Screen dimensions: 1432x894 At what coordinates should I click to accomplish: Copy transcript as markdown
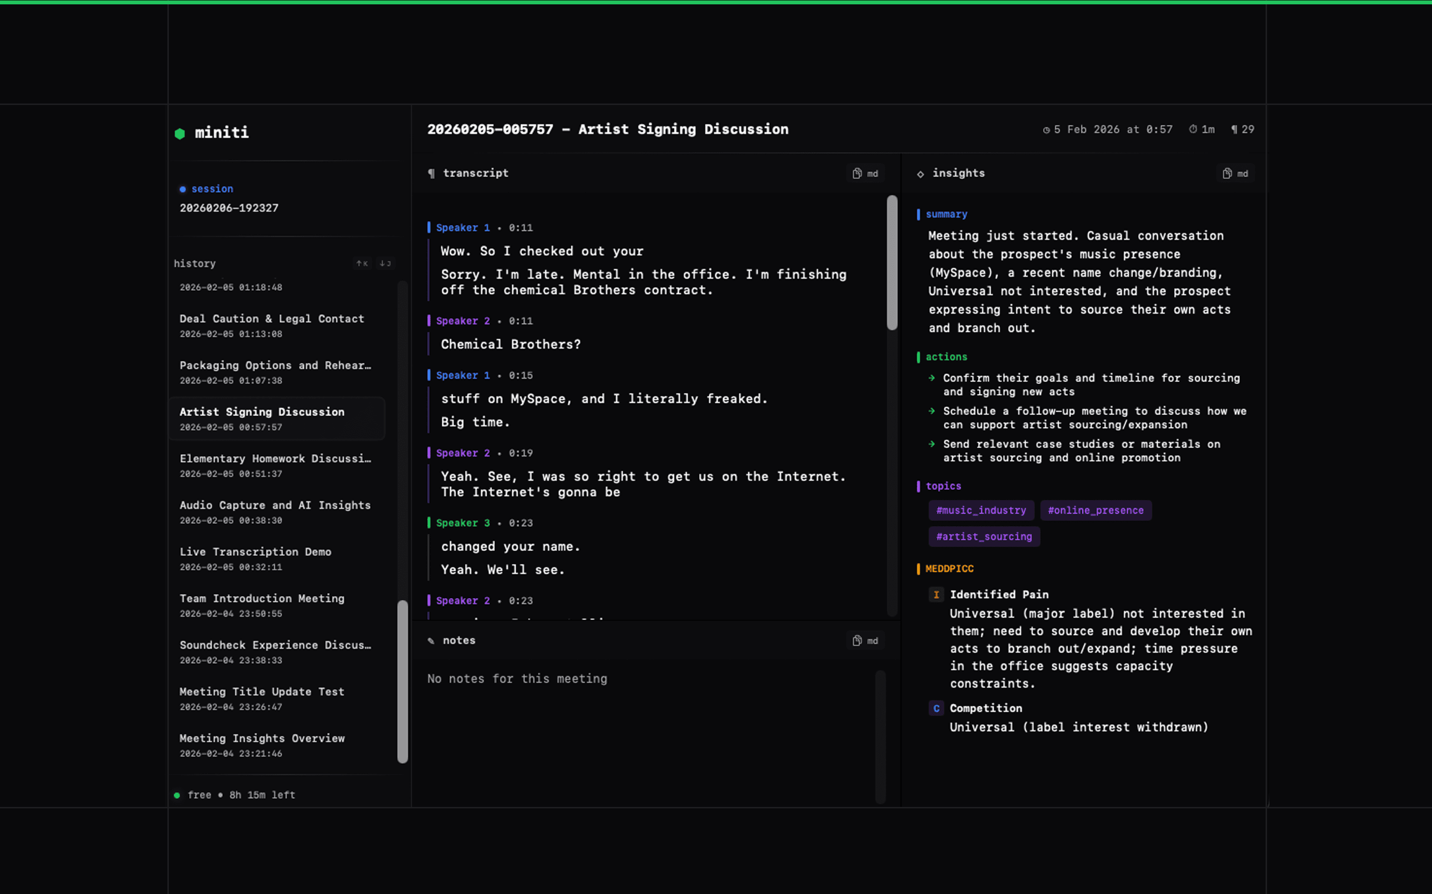[x=865, y=173]
